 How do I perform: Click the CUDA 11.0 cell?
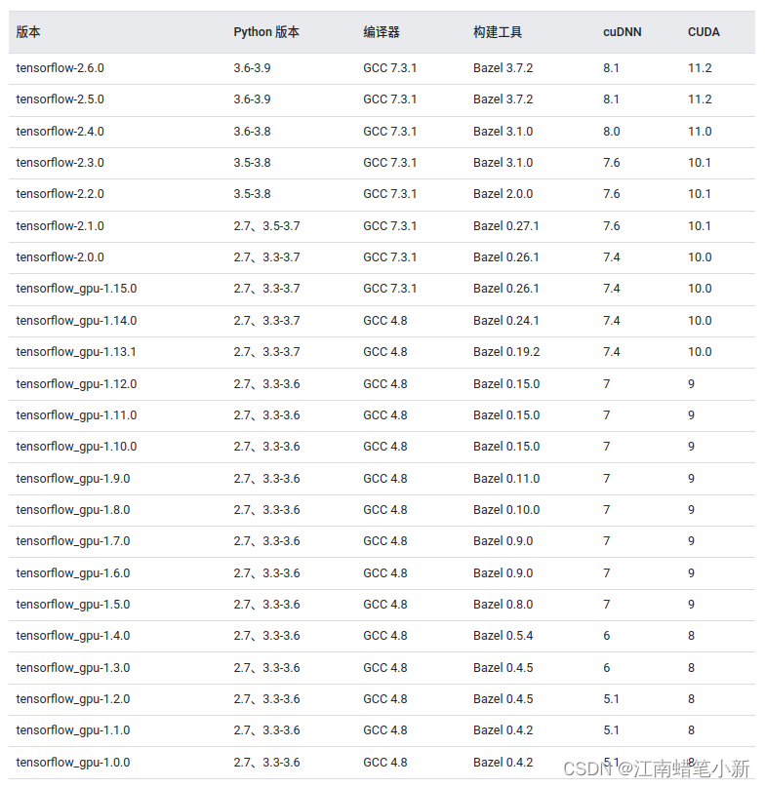coord(700,132)
